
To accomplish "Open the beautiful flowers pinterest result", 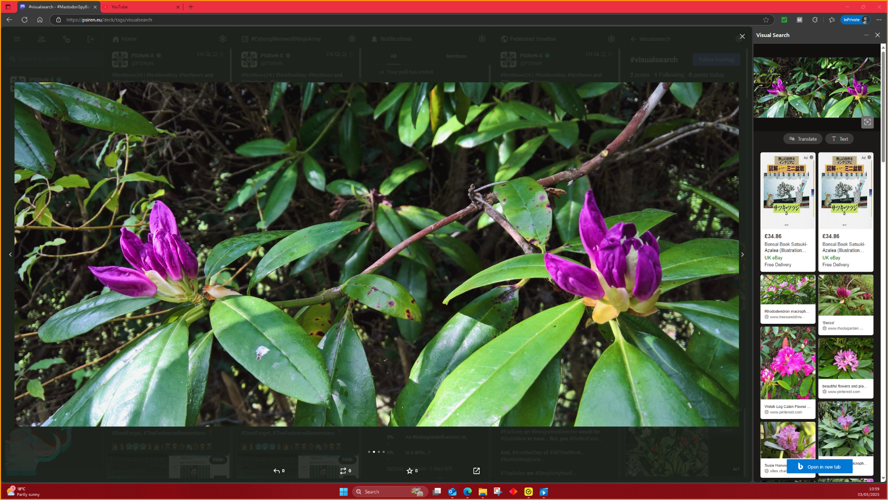I will [x=845, y=368].
